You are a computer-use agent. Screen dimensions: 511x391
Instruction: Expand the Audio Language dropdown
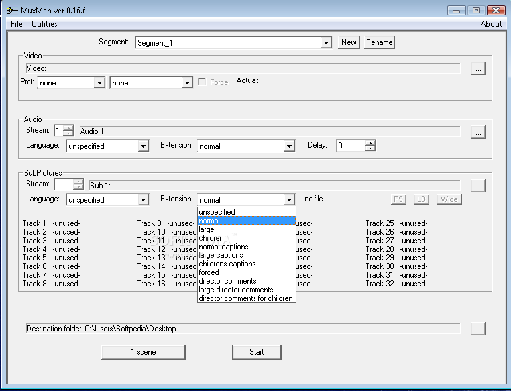pos(143,146)
